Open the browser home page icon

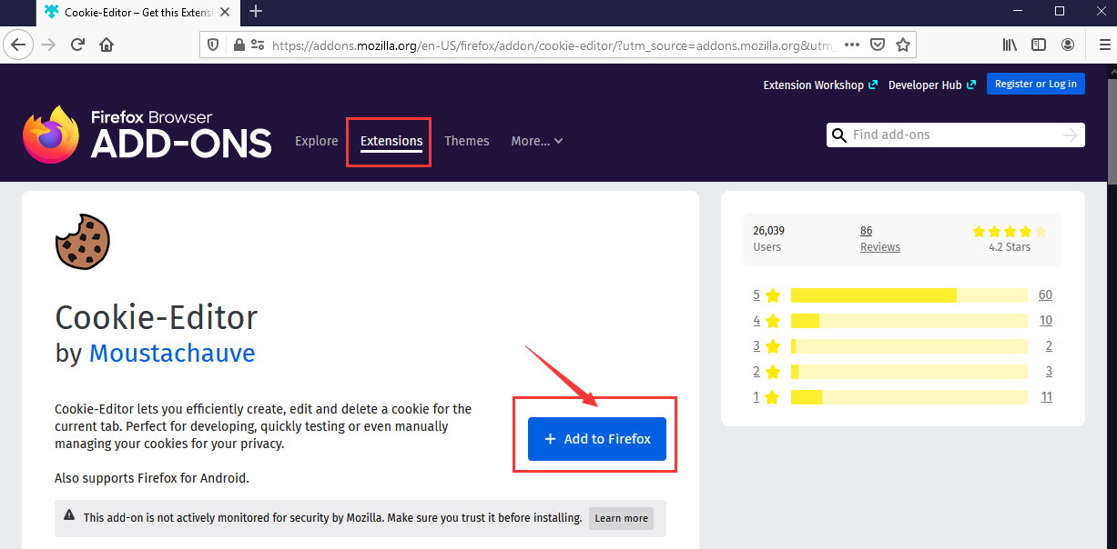pyautogui.click(x=107, y=45)
